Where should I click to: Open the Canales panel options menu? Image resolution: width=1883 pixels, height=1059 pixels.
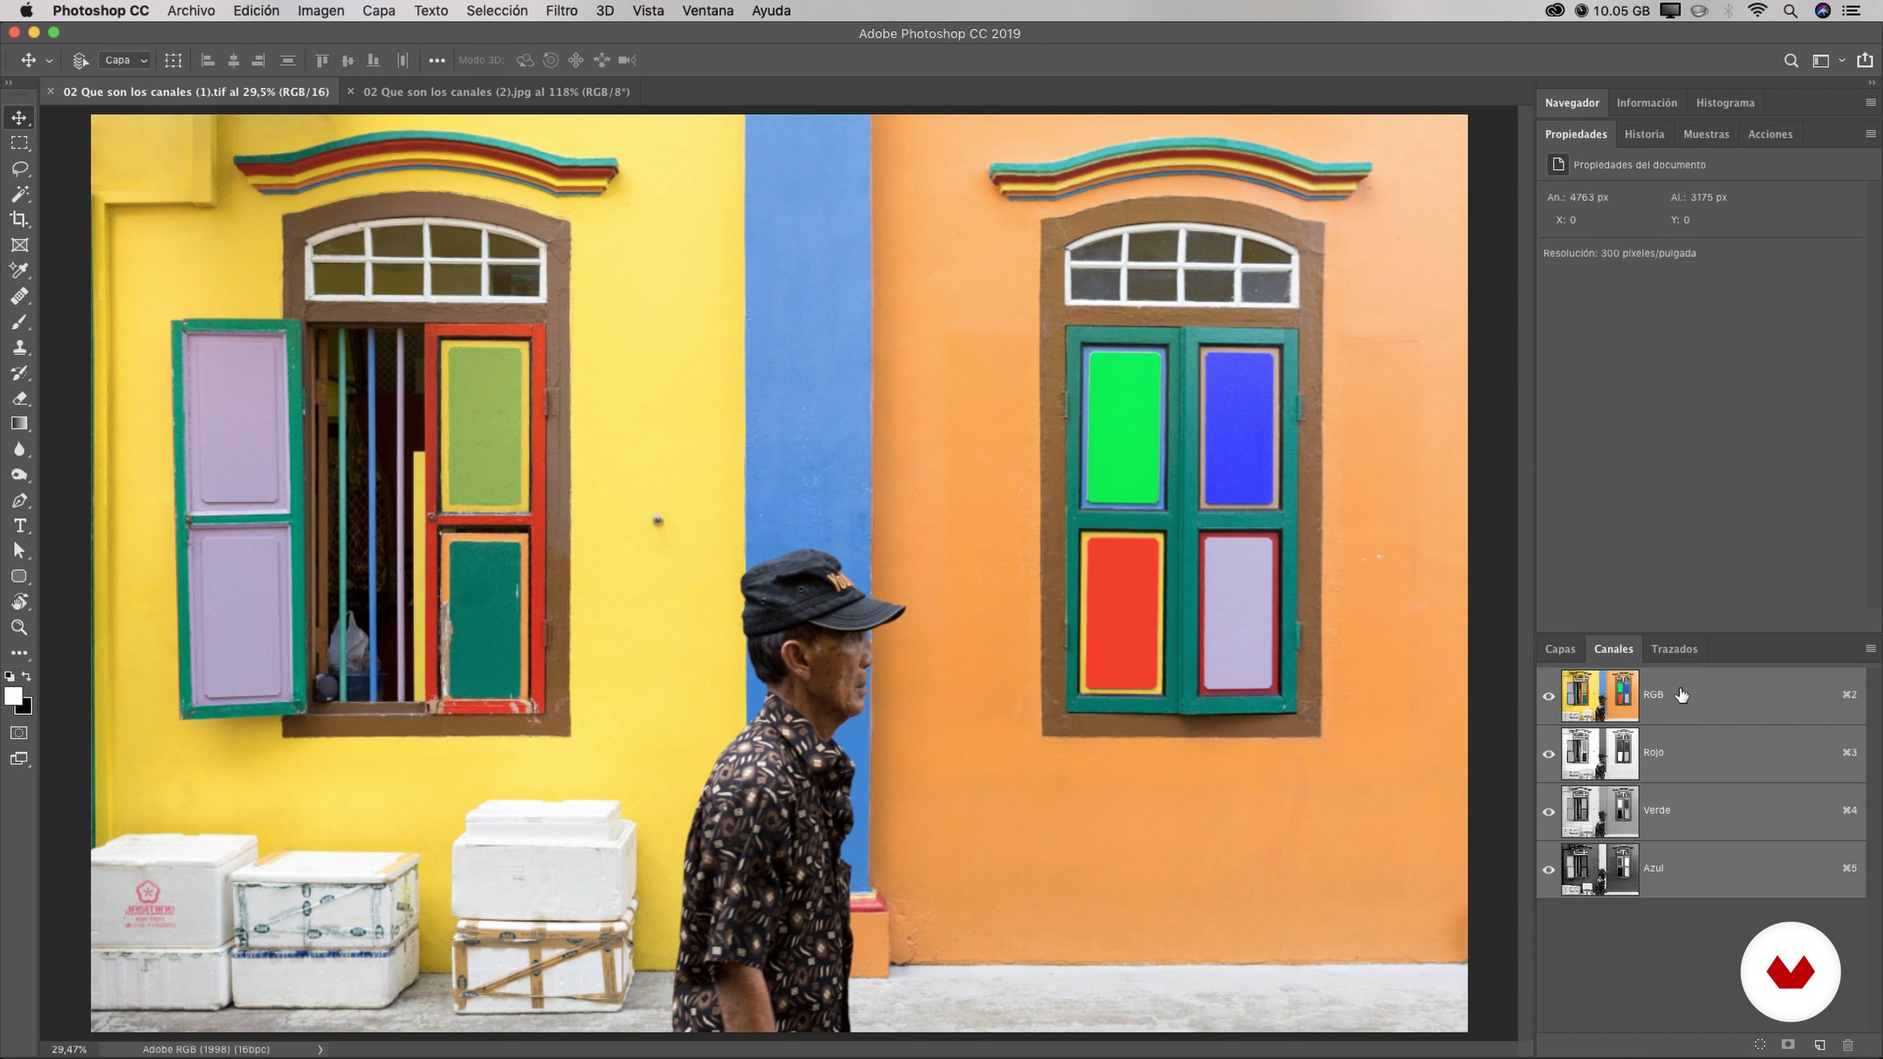[x=1871, y=648]
